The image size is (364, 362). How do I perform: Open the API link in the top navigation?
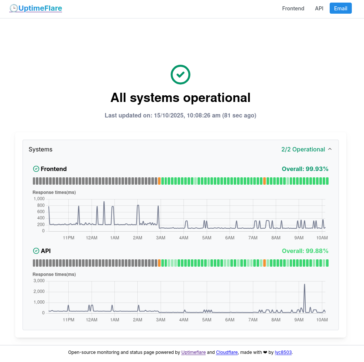click(319, 8)
